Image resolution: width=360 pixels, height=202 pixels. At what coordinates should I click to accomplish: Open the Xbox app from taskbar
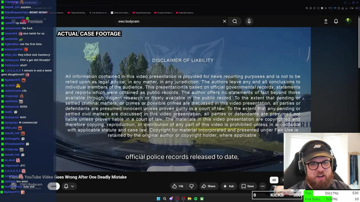point(202,199)
